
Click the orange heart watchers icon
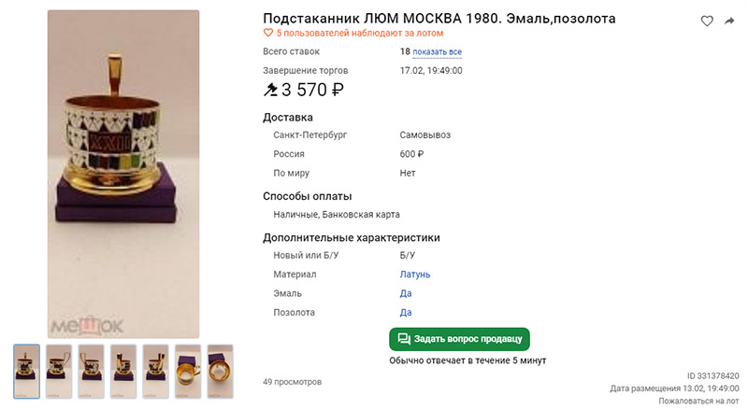point(268,33)
